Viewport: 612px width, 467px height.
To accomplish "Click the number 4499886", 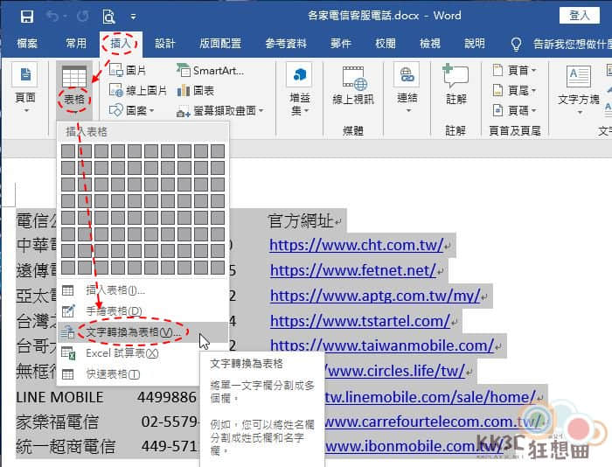I will 167,397.
